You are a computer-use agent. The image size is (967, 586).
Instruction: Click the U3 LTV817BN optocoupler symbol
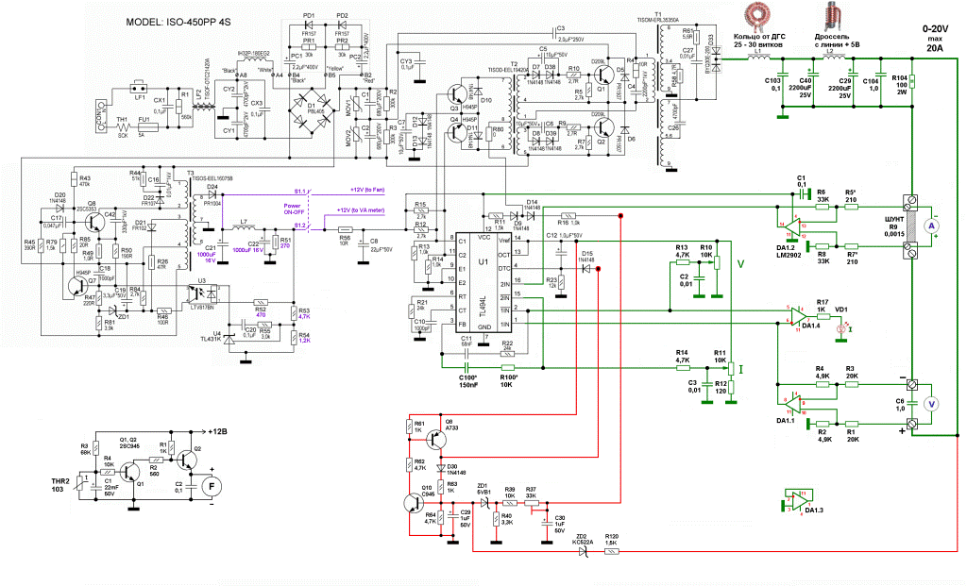tap(202, 291)
